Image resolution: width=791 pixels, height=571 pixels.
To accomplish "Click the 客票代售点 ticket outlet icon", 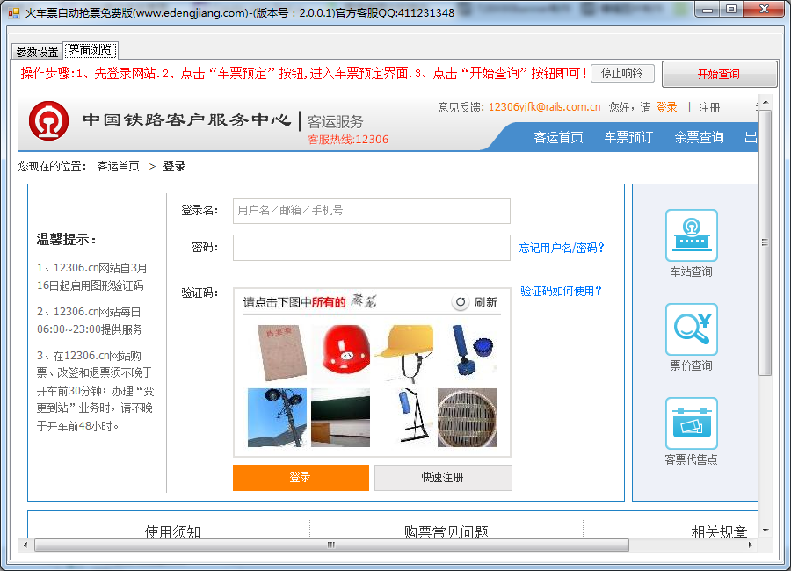I will tap(691, 423).
